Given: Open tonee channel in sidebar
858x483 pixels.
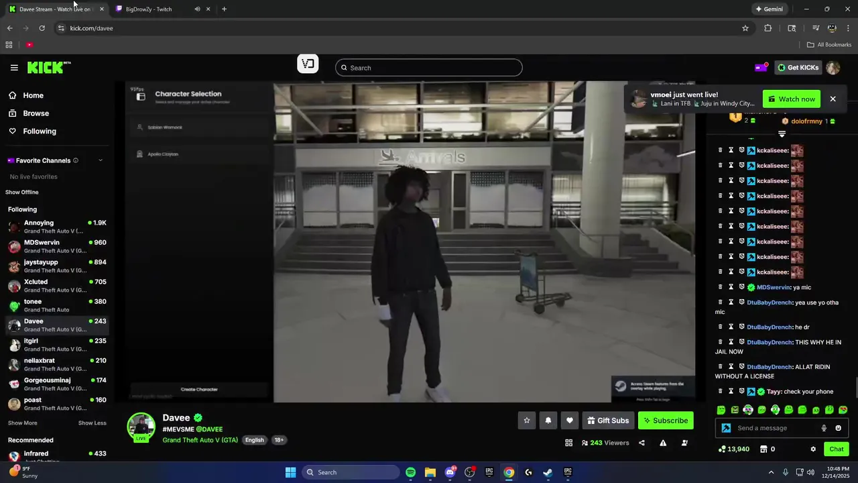Looking at the screenshot, I should [x=57, y=305].
